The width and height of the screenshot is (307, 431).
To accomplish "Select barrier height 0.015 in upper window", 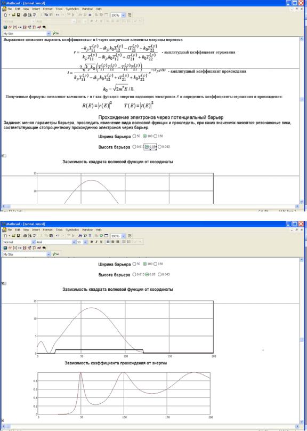I will tap(134, 147).
